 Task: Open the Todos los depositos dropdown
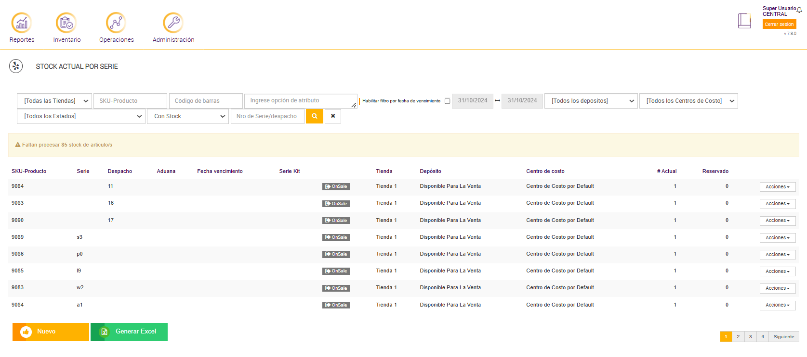[591, 101]
